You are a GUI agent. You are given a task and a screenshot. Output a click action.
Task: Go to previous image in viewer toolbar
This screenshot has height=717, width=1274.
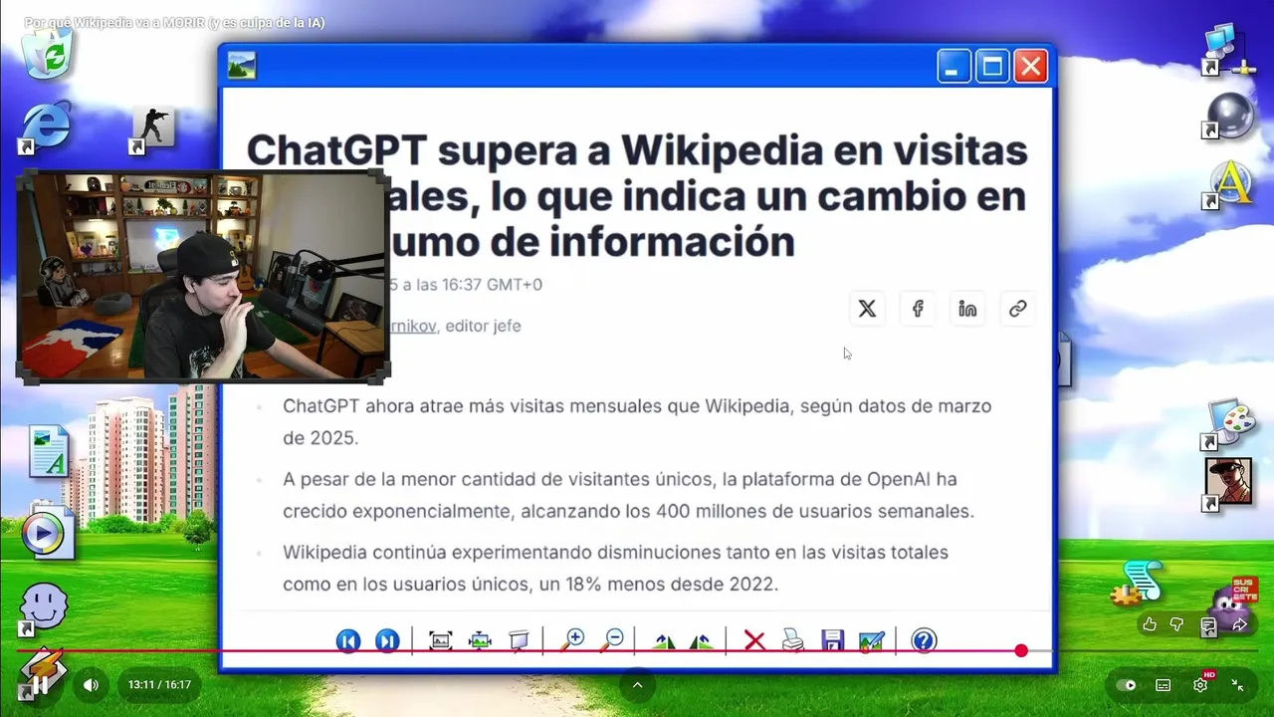click(348, 641)
